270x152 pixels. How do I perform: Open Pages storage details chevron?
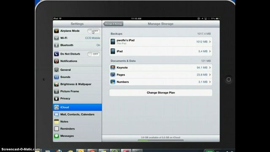210,75
